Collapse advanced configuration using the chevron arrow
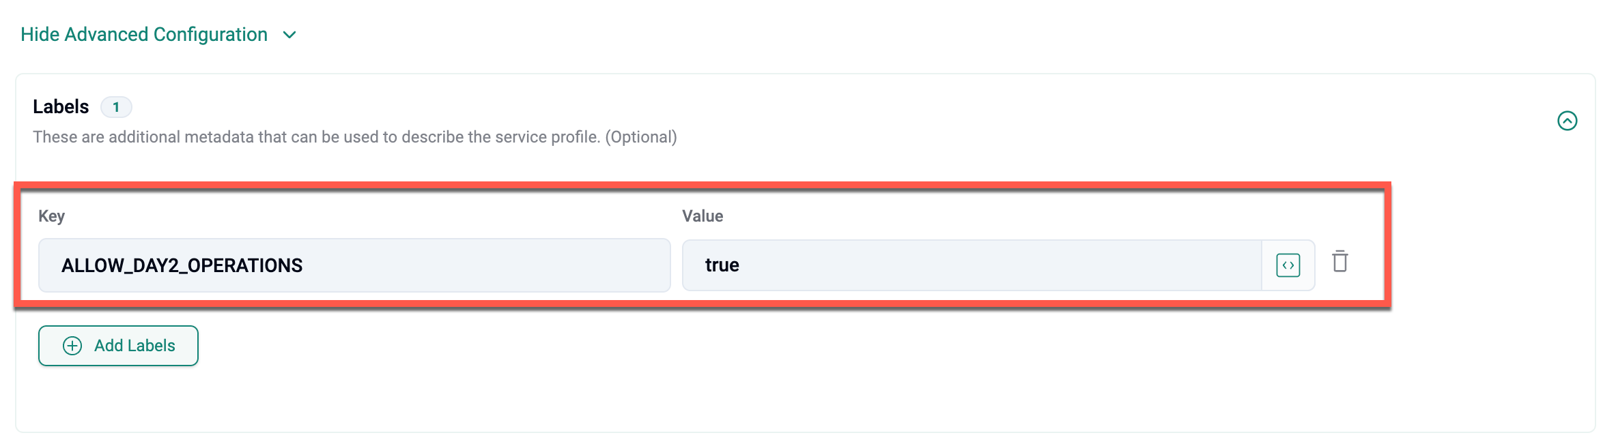This screenshot has width=1603, height=446. [x=289, y=35]
